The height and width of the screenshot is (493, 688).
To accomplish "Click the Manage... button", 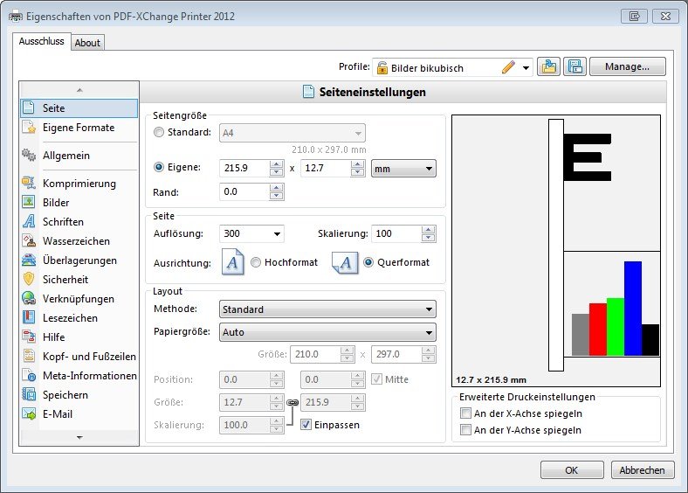I will click(627, 66).
